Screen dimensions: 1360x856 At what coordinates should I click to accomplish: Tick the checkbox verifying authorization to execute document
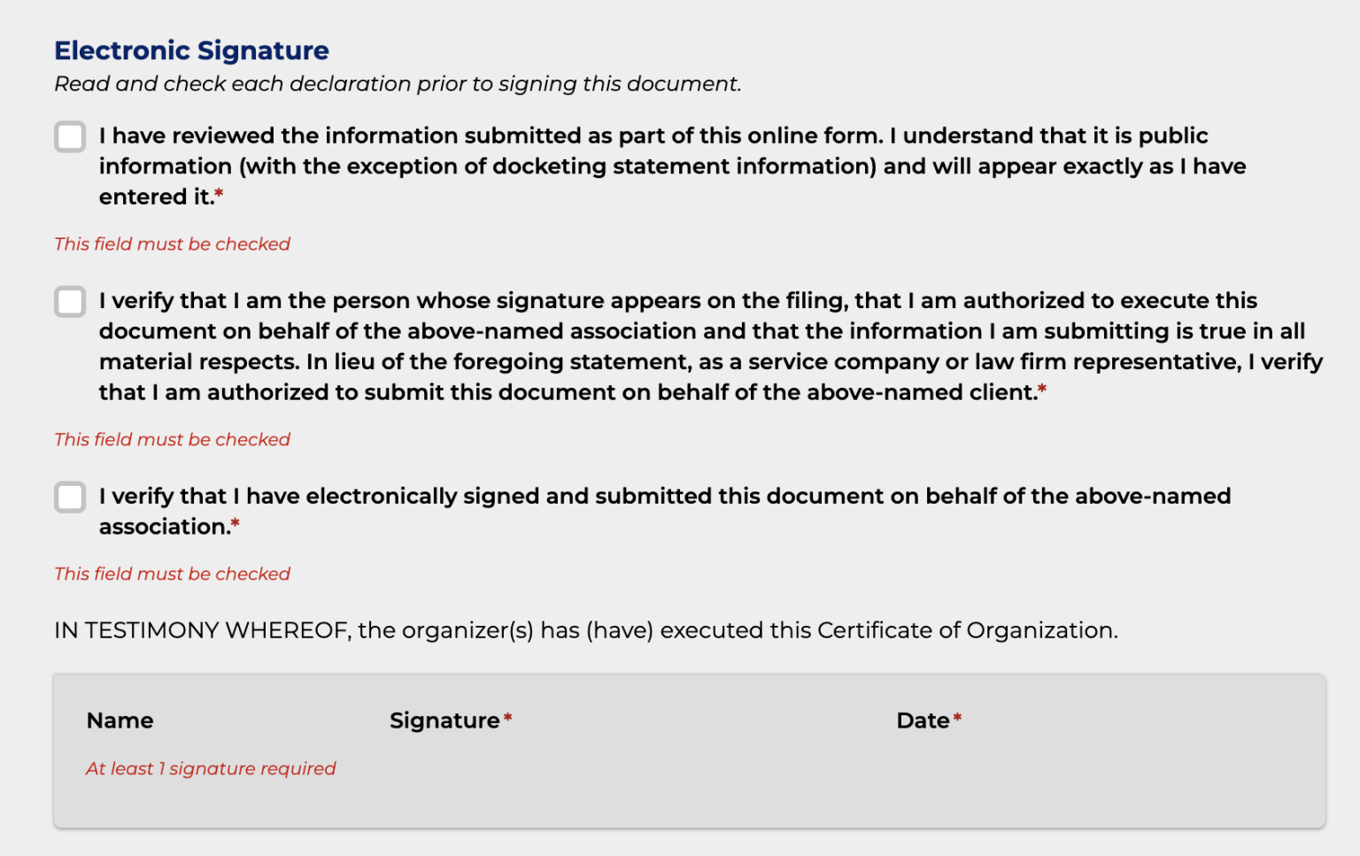point(70,302)
